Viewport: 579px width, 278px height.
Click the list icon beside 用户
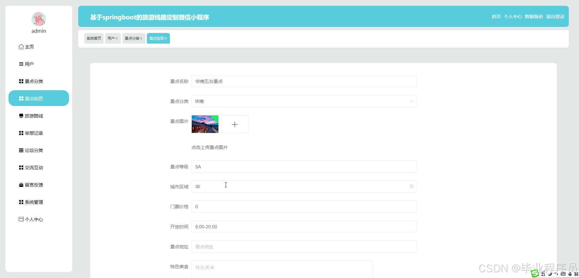tap(21, 64)
